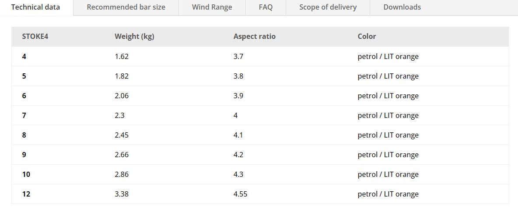Click the Weight (kg) column header
This screenshot has width=518, height=214.
pyautogui.click(x=134, y=36)
